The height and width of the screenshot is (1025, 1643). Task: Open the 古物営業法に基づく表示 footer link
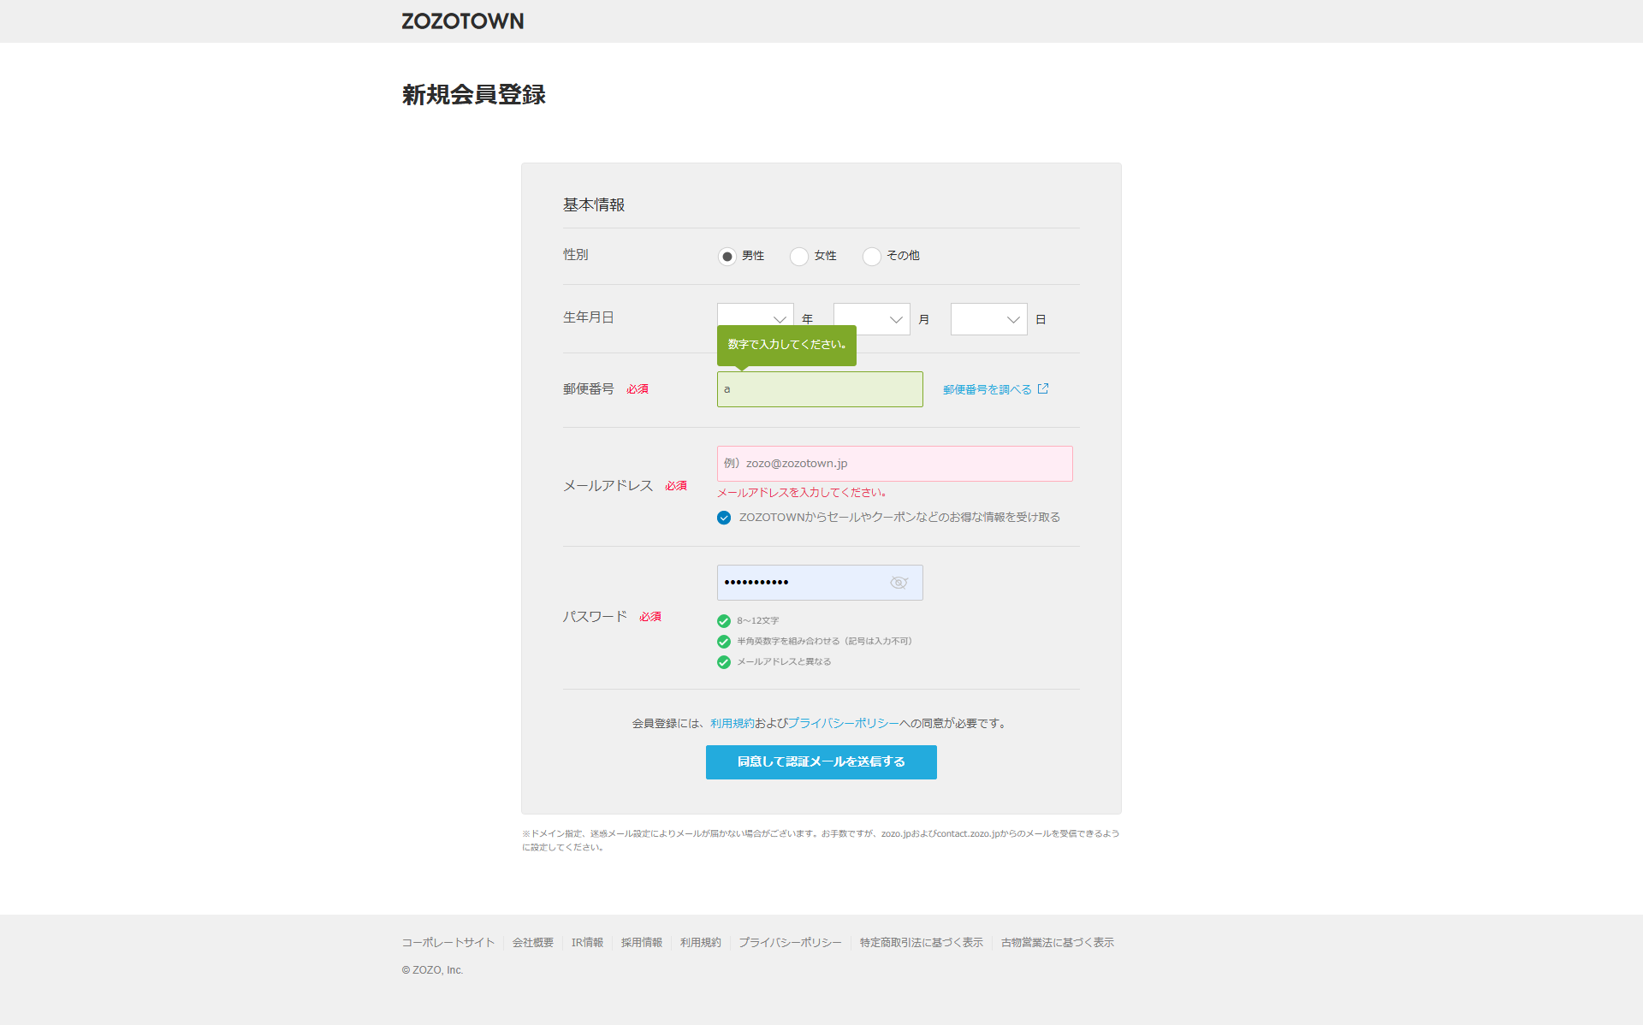point(1058,942)
